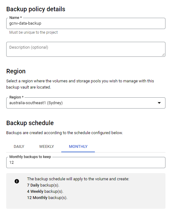This screenshot has height=209, width=172.
Task: Click the 'Name *' field label
Action: pyautogui.click(x=16, y=17)
